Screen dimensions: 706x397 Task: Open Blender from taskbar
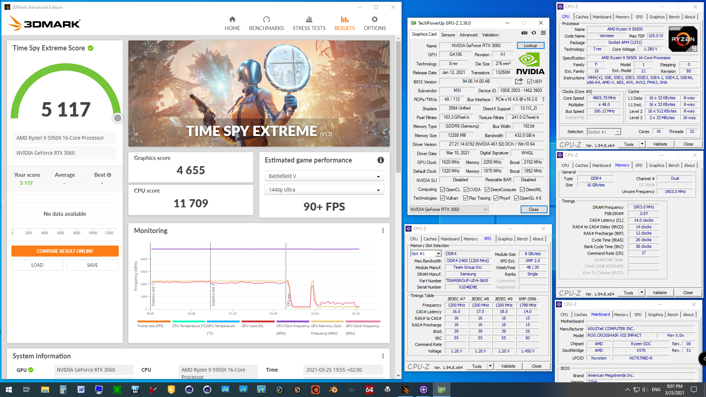(x=333, y=390)
